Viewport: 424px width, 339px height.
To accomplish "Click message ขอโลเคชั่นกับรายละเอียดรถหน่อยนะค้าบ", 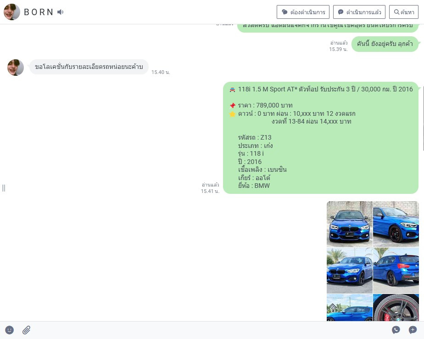I will [89, 67].
